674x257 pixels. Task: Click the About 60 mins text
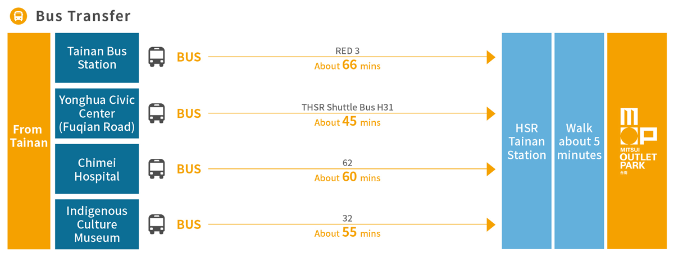point(347,178)
